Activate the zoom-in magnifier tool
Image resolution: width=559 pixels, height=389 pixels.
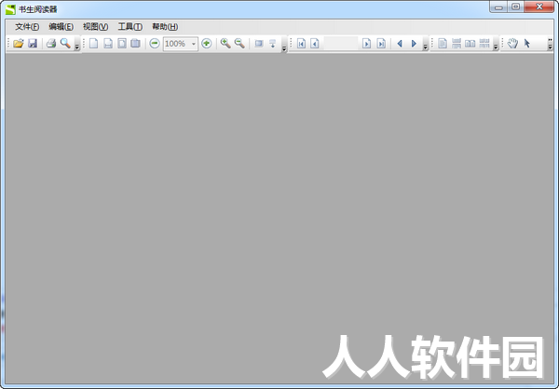(225, 44)
